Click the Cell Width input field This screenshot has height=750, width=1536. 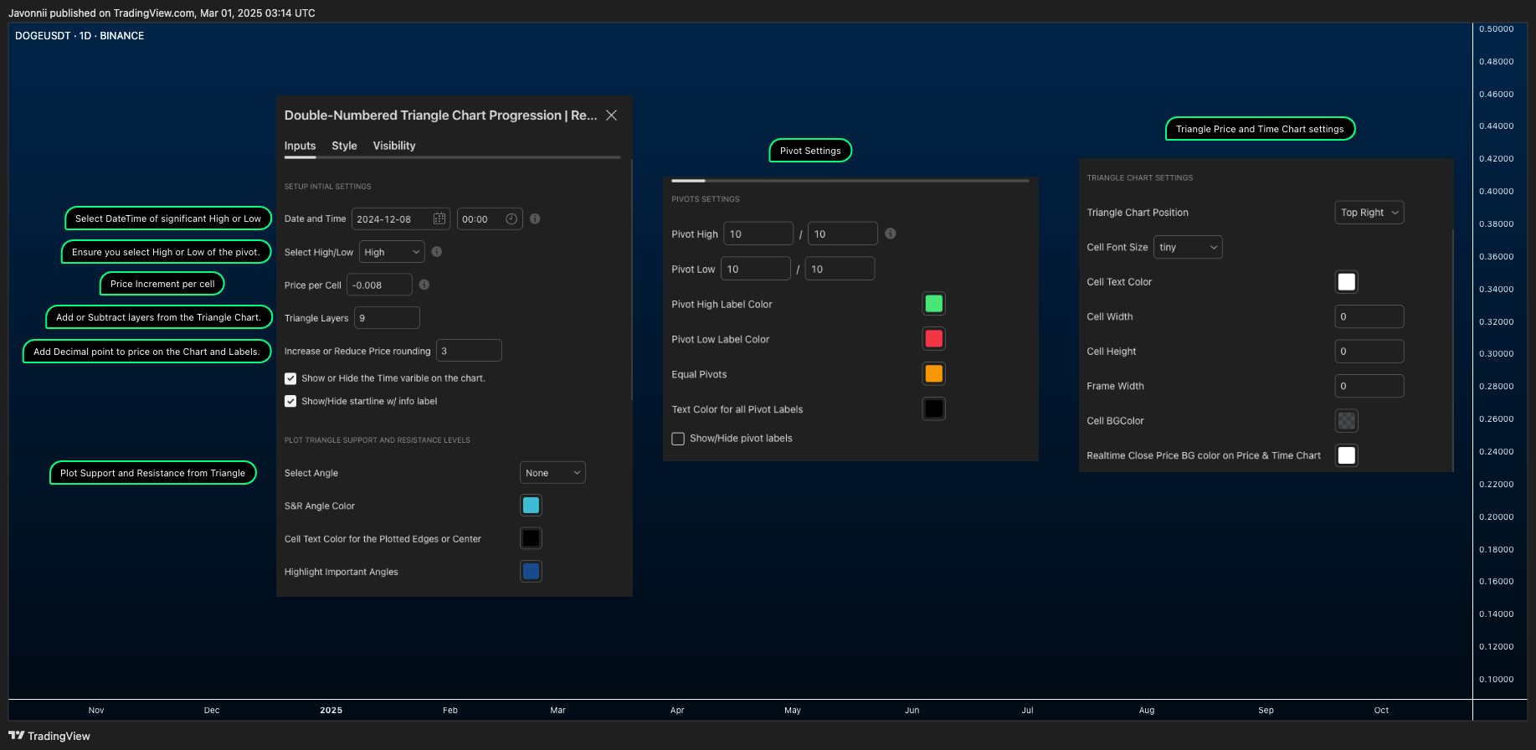[1369, 316]
